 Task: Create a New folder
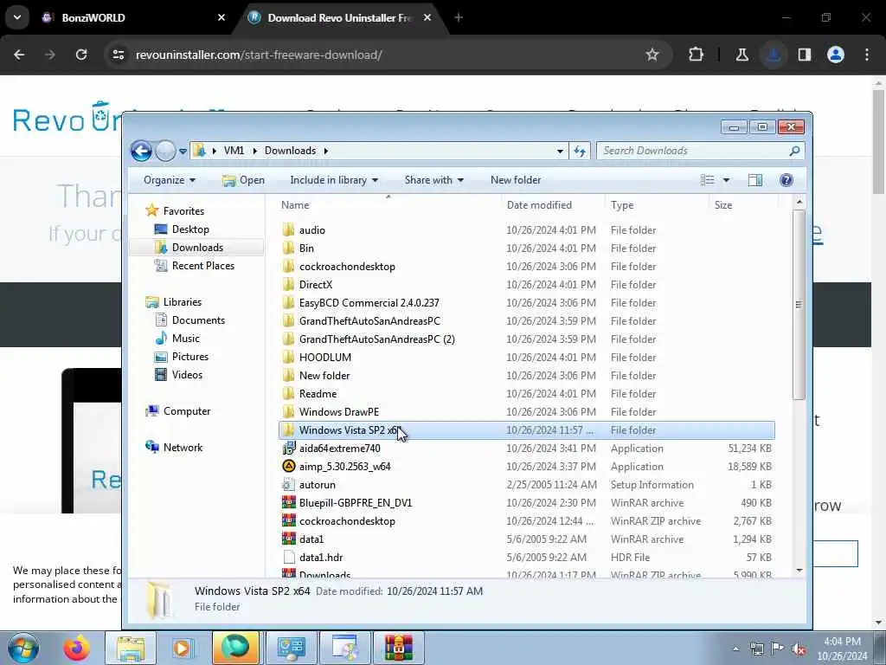point(516,180)
